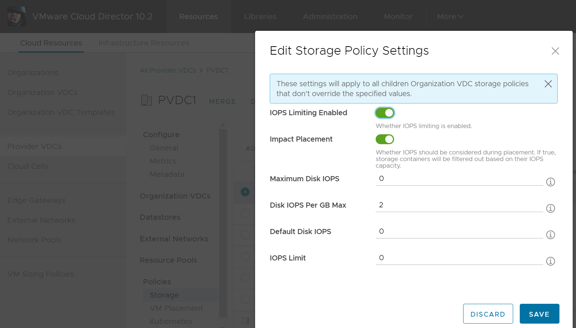
Task: Discard the storage policy changes
Action: coord(488,314)
